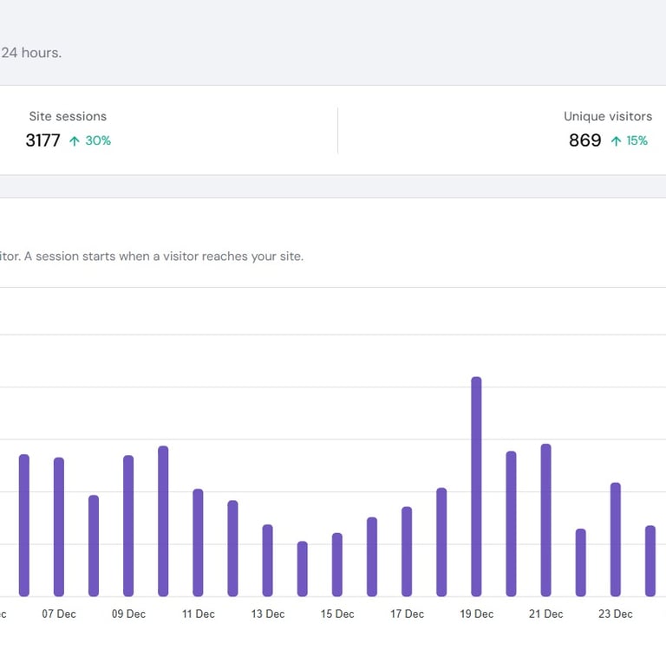
Task: Click the bar above 21 Dec
Action: (545, 520)
